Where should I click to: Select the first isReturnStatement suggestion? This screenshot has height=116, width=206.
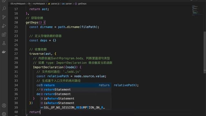tap(76, 99)
